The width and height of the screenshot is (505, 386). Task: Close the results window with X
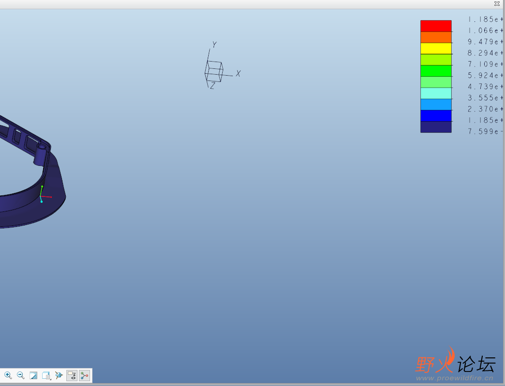tap(497, 3)
